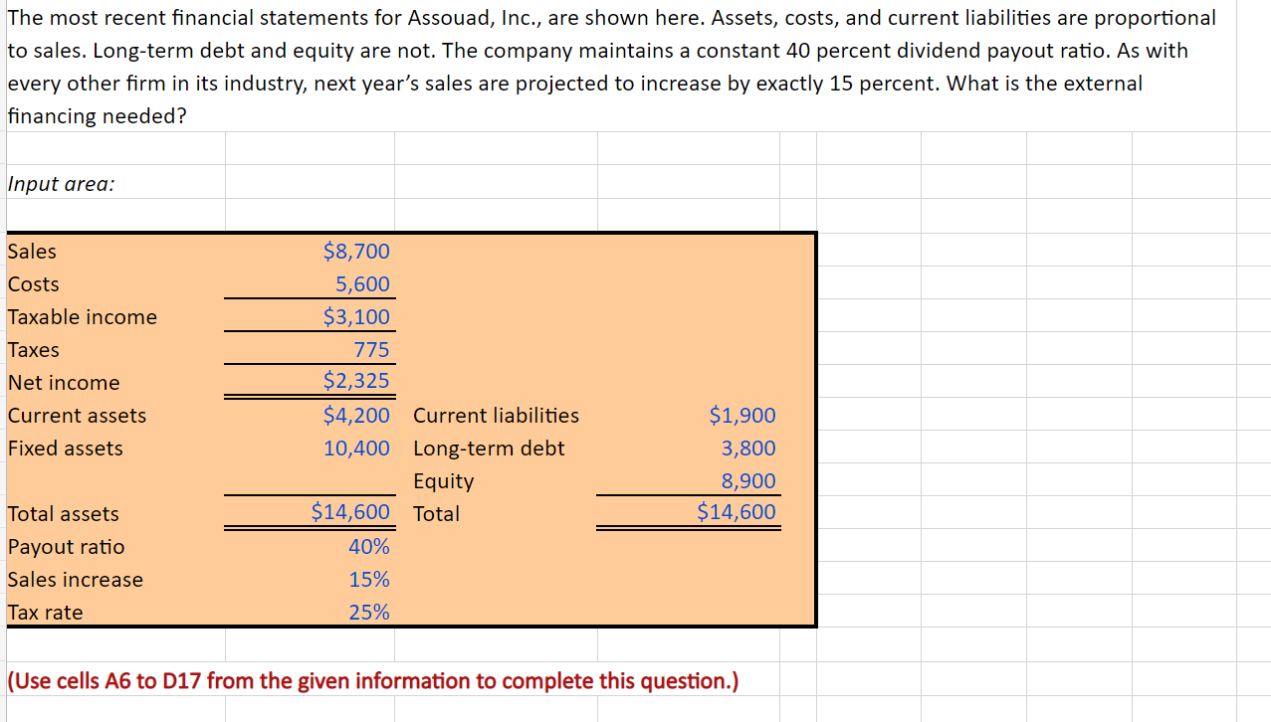The image size is (1271, 722).
Task: Click the Assouad, Inc. problem description text
Action: point(612,67)
